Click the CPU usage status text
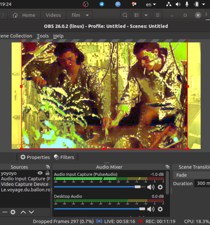210x225 pixels. (197, 221)
